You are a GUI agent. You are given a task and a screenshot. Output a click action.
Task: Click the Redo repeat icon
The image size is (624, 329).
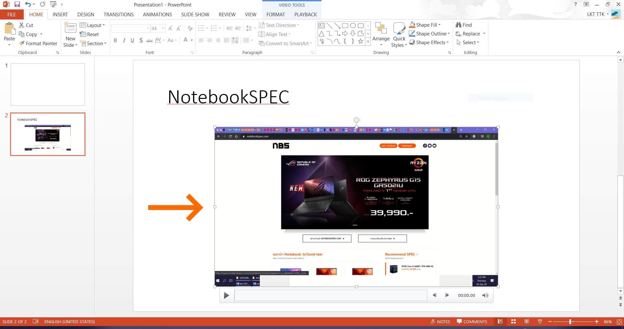[x=43, y=5]
